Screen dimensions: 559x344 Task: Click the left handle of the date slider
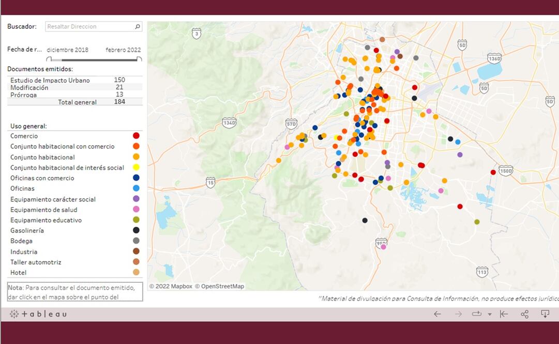(x=49, y=59)
